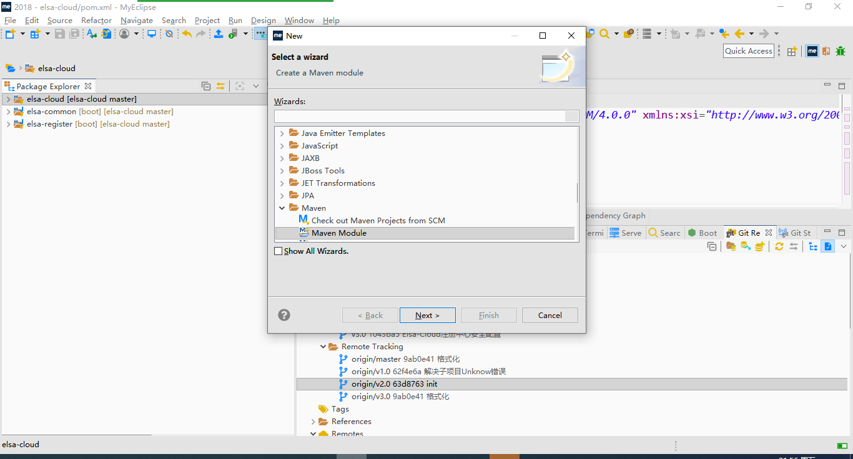The height and width of the screenshot is (459, 853).
Task: Open the Project menu
Action: [x=207, y=21]
